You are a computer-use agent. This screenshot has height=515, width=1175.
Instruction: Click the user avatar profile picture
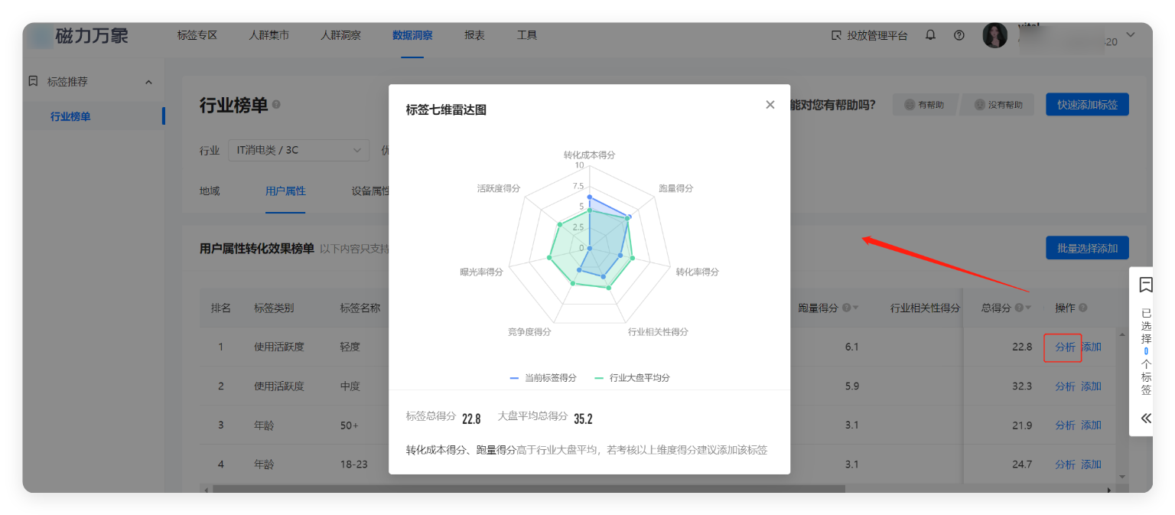point(994,34)
